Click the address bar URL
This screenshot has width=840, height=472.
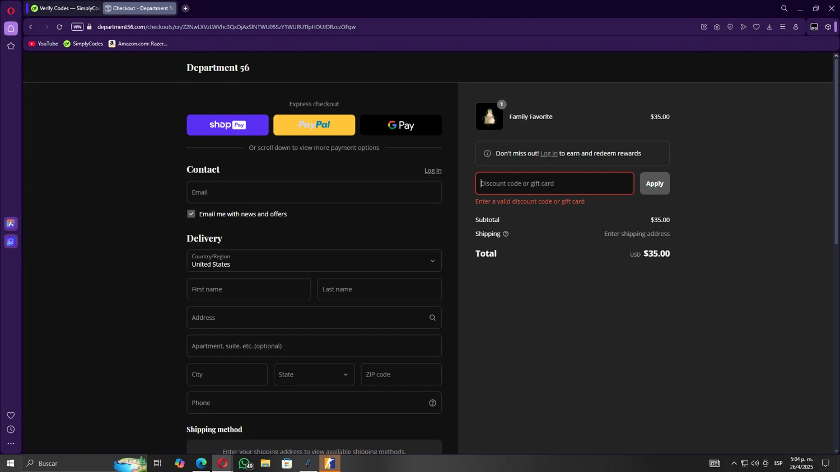point(226,27)
